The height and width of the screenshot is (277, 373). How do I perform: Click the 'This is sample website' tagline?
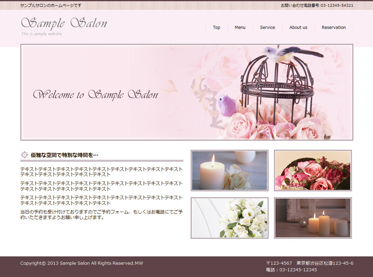tap(42, 34)
